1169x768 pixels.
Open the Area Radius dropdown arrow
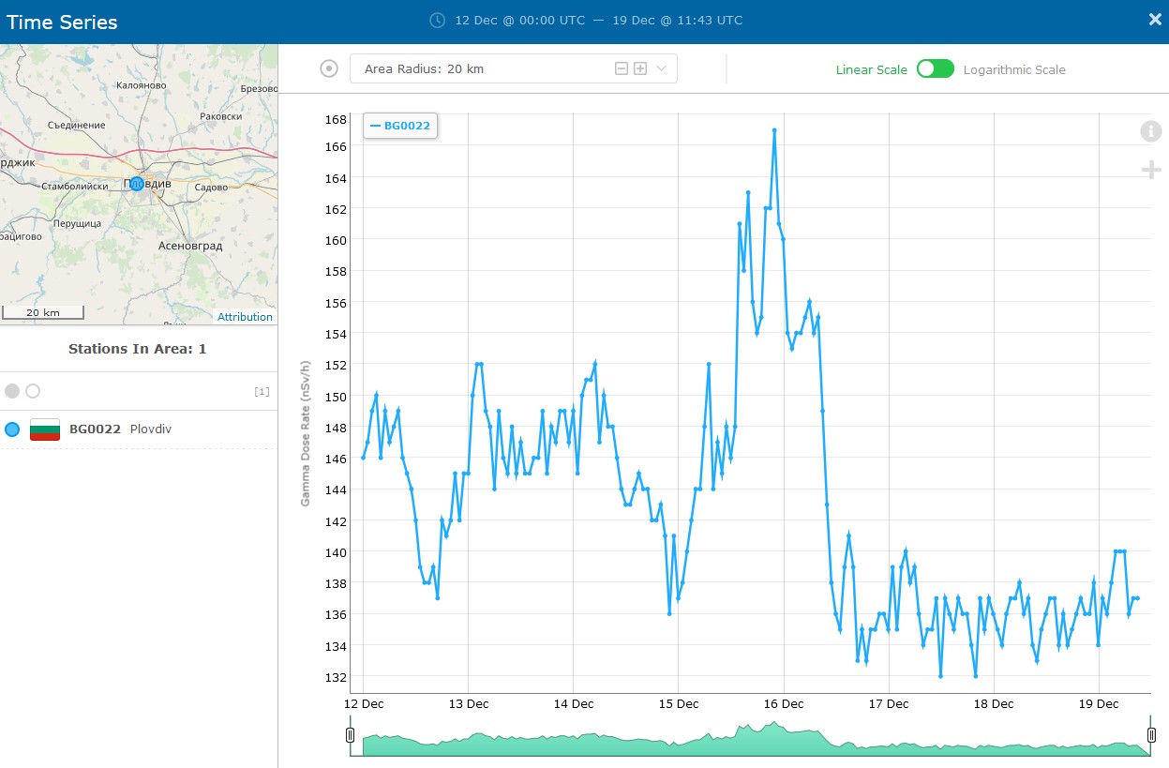click(661, 68)
